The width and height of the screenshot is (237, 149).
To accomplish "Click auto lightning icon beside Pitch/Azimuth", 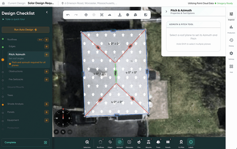I will [47, 55].
